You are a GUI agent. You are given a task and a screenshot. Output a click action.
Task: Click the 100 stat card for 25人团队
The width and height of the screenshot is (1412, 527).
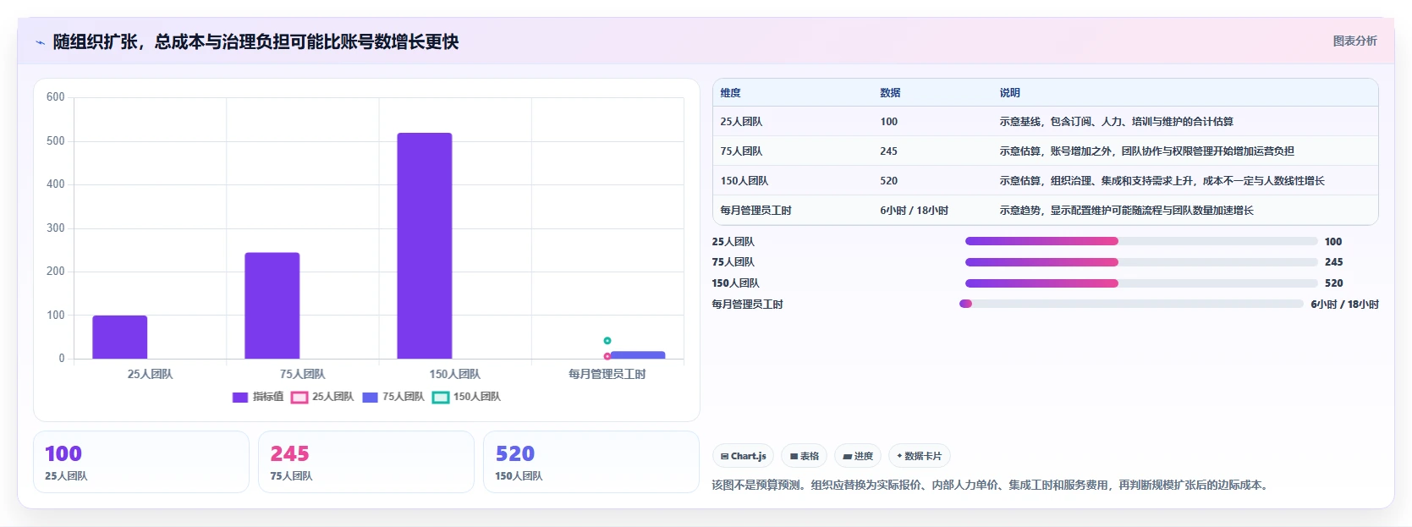pos(141,462)
